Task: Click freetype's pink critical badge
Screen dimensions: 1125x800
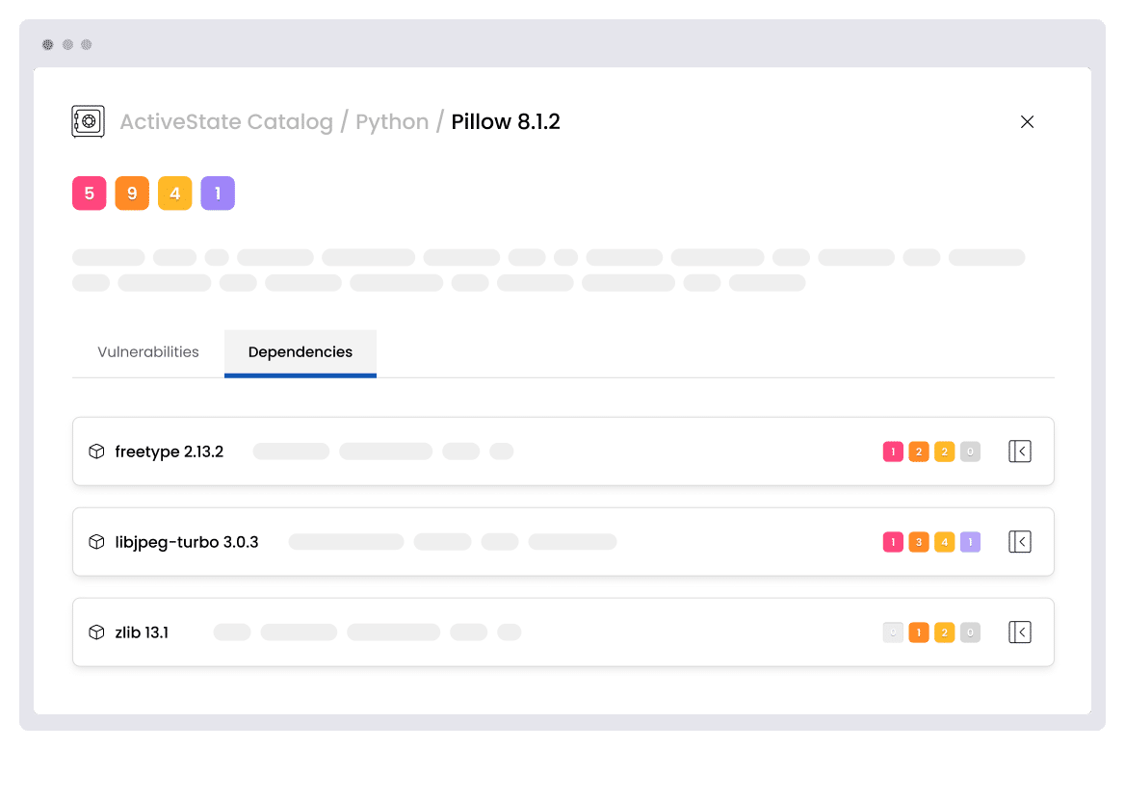Action: pyautogui.click(x=893, y=452)
